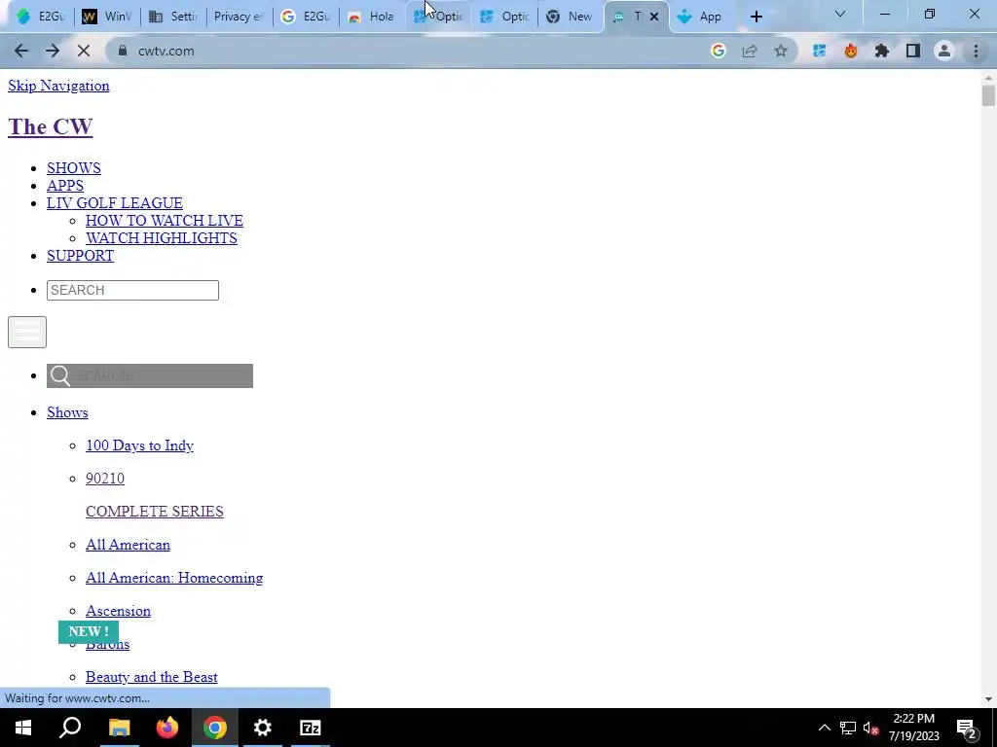This screenshot has width=997, height=747.
Task: Click the gray search box with magnifier
Action: pos(149,376)
